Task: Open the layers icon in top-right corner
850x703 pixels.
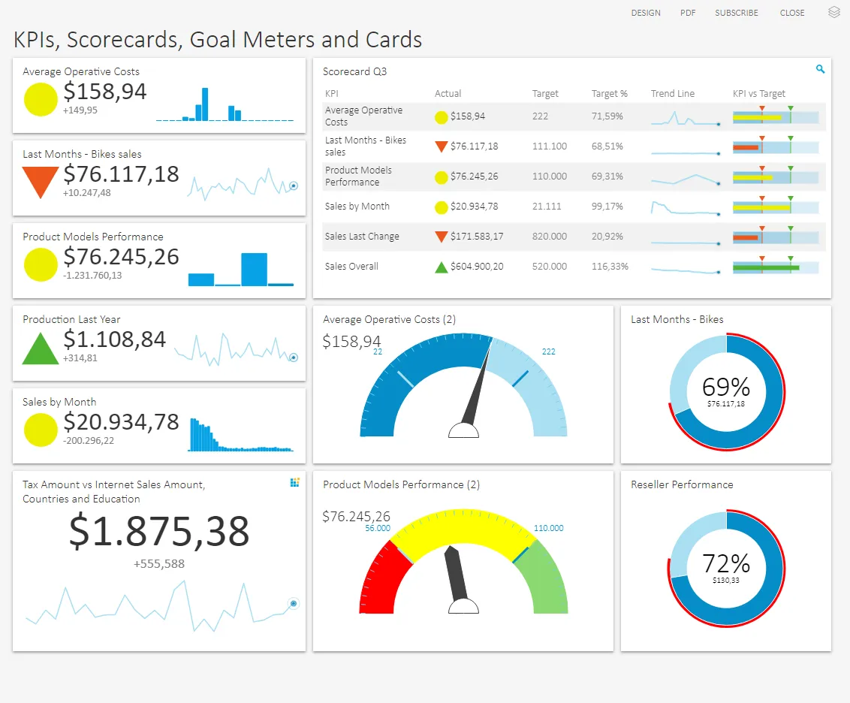Action: point(833,12)
